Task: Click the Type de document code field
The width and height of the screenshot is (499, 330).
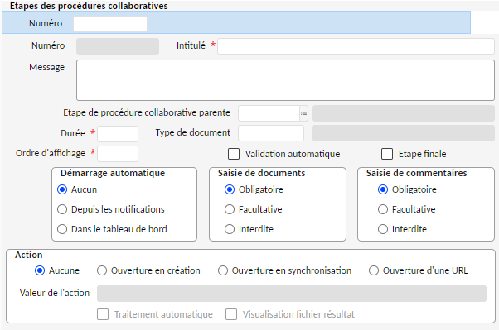Action: coord(271,133)
